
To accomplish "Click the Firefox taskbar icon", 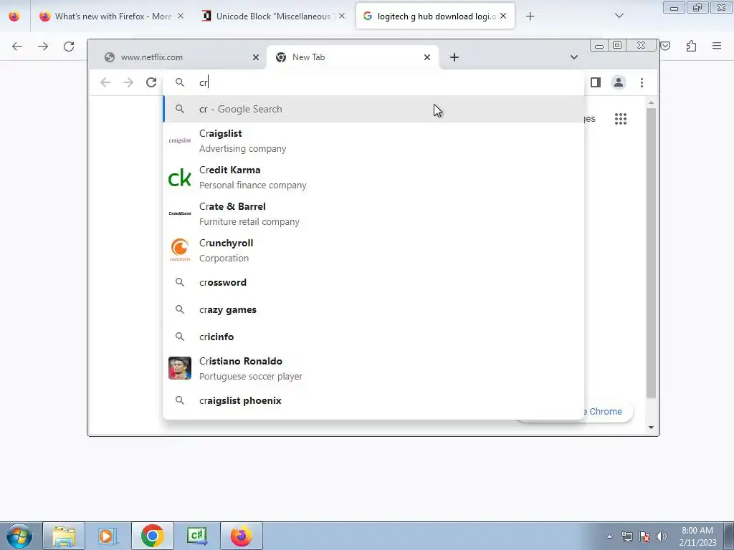I will [x=242, y=536].
